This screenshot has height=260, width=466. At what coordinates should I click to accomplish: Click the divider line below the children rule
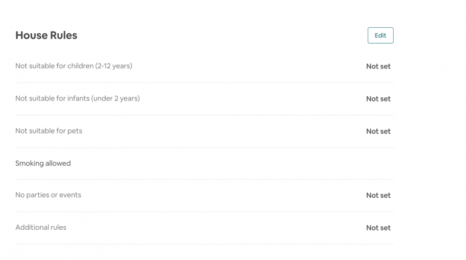tap(204, 83)
